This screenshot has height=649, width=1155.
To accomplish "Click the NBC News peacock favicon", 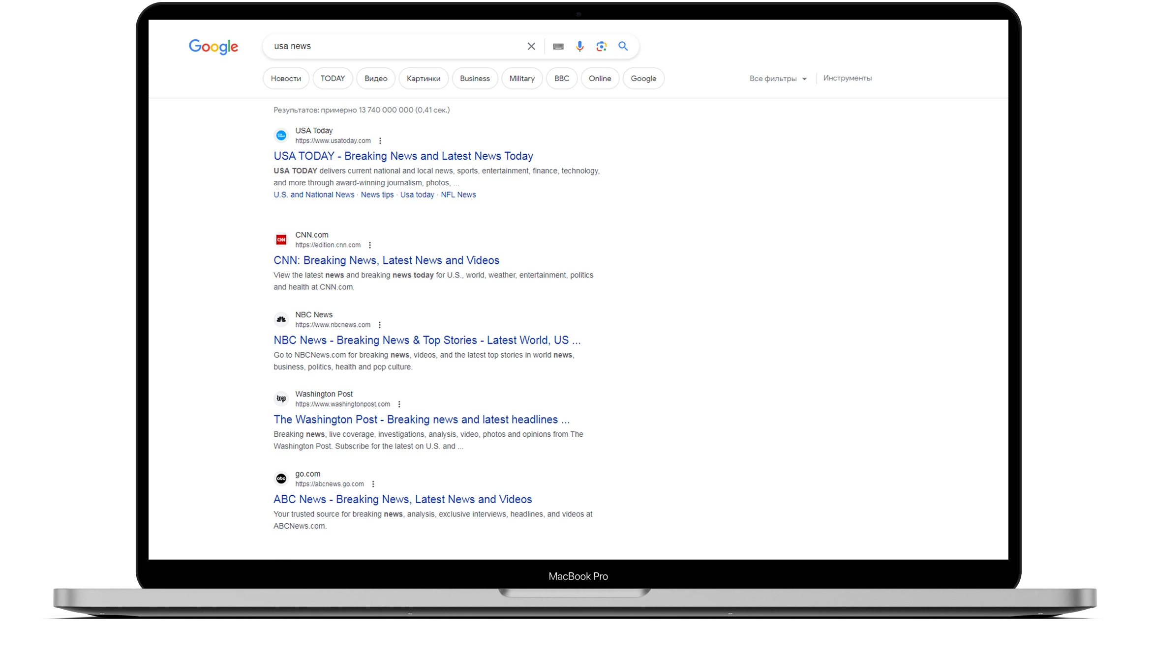I will click(x=281, y=319).
